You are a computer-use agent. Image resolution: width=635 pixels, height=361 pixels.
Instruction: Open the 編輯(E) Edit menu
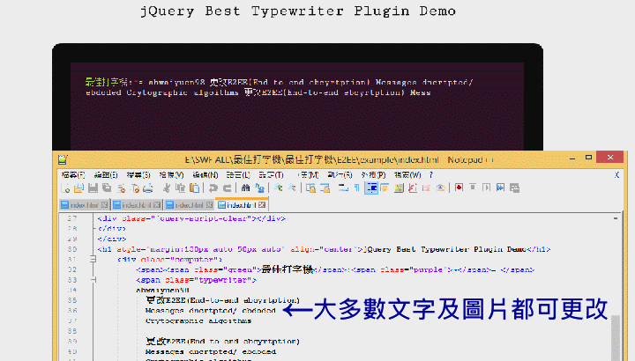(106, 175)
